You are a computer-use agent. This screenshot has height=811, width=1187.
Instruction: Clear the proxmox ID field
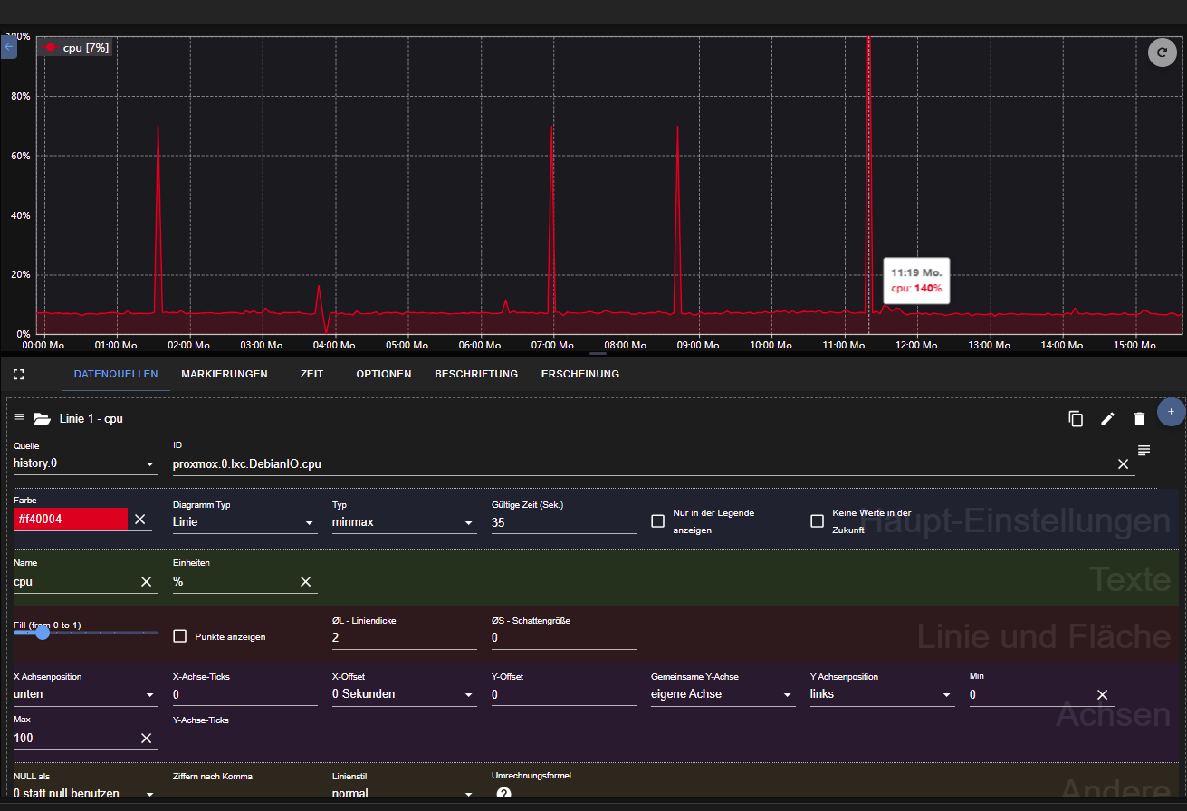[1123, 463]
